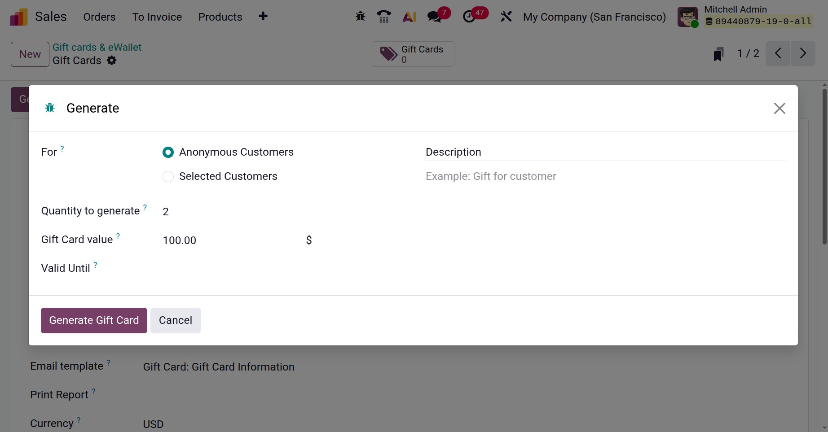Viewport: 828px width, 432px height.
Task: Click the AI assistant icon
Action: (x=409, y=17)
